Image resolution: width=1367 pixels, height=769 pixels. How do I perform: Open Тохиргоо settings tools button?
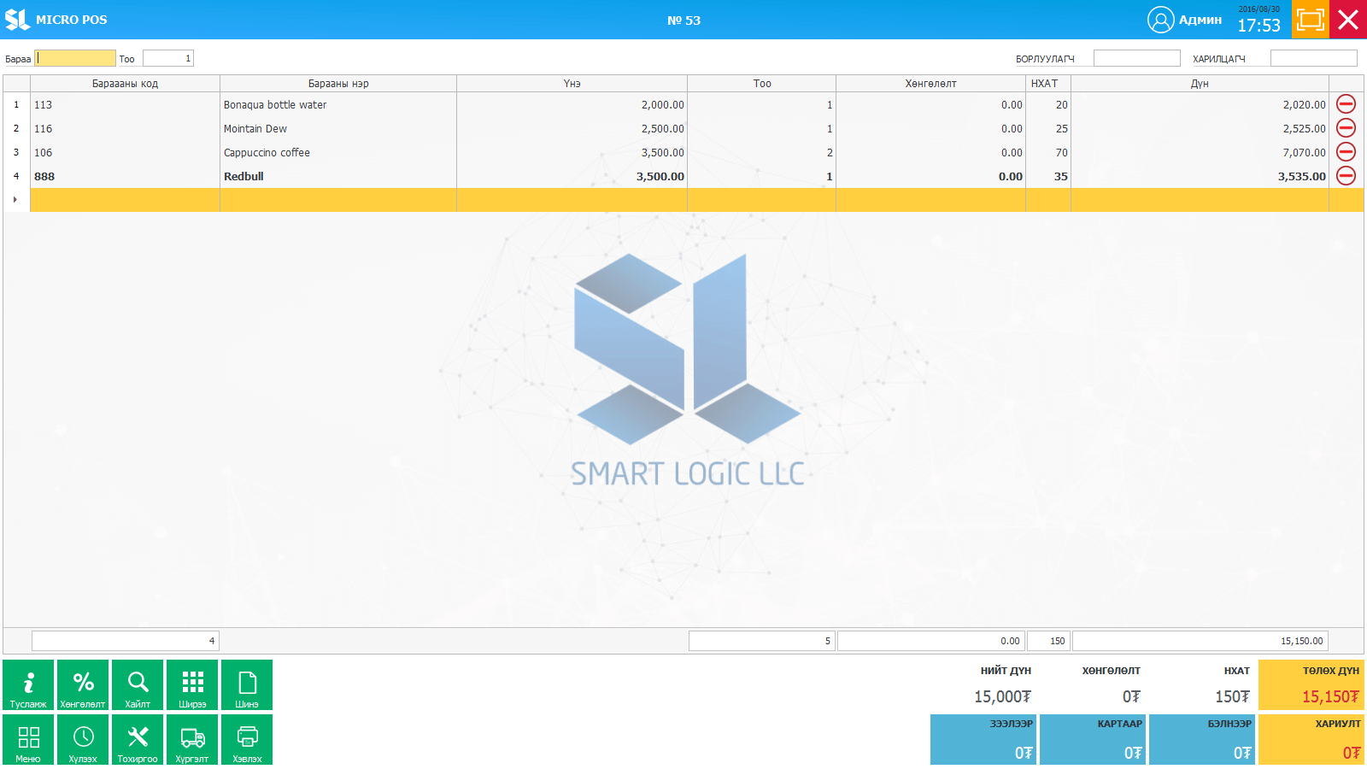click(138, 739)
